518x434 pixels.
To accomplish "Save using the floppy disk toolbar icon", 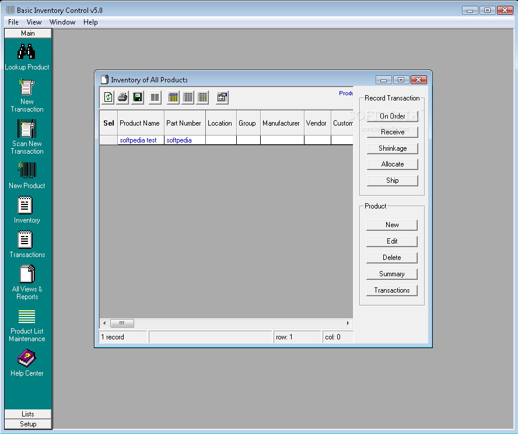I will click(138, 98).
